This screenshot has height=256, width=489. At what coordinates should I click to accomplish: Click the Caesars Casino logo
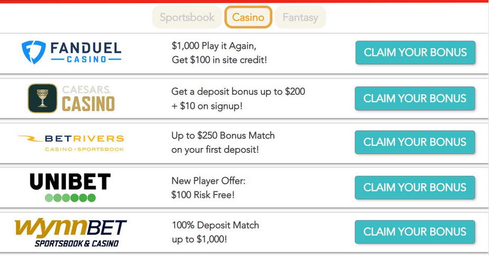pos(71,98)
